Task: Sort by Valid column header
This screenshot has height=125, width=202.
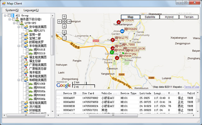Action: (191, 93)
